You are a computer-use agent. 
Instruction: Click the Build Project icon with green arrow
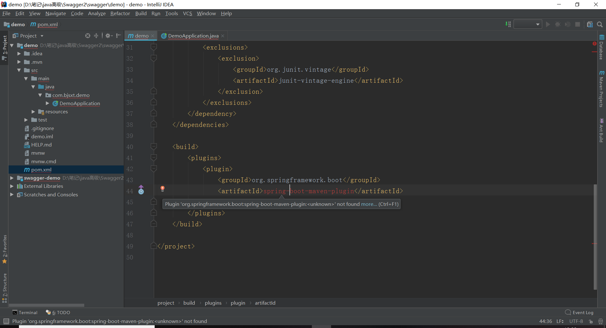[x=508, y=24]
